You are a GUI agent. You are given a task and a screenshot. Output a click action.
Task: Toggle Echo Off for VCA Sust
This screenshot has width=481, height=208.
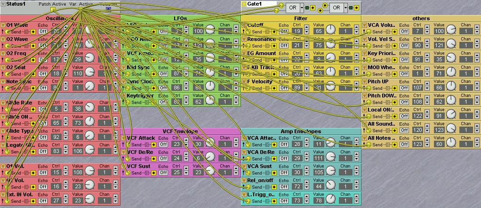point(284,173)
